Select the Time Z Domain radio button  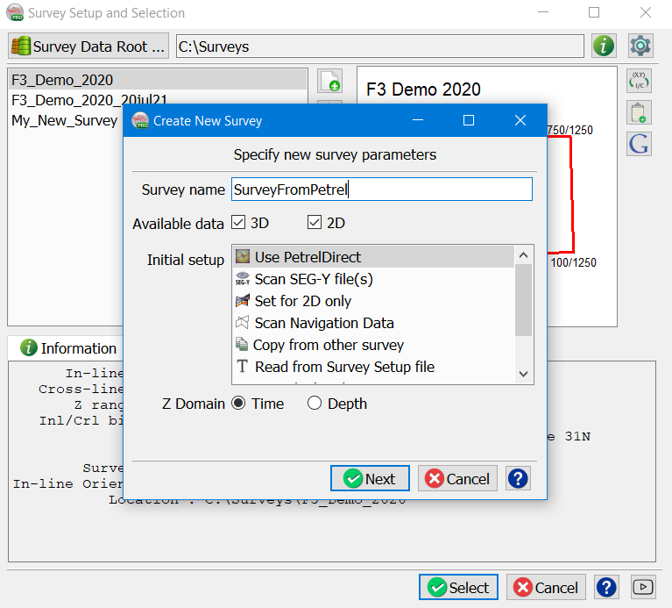239,404
